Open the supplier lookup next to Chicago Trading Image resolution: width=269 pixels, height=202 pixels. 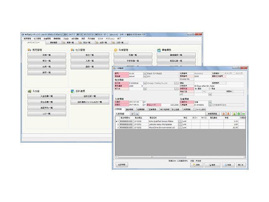tap(176, 83)
